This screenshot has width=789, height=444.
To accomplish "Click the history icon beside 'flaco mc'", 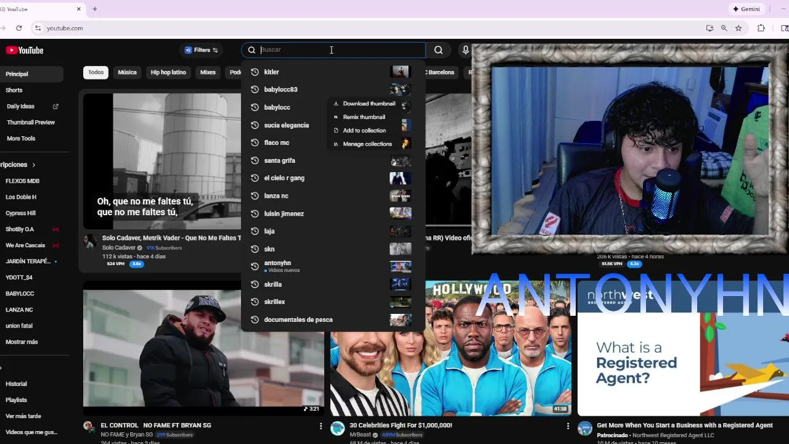I will (x=255, y=142).
